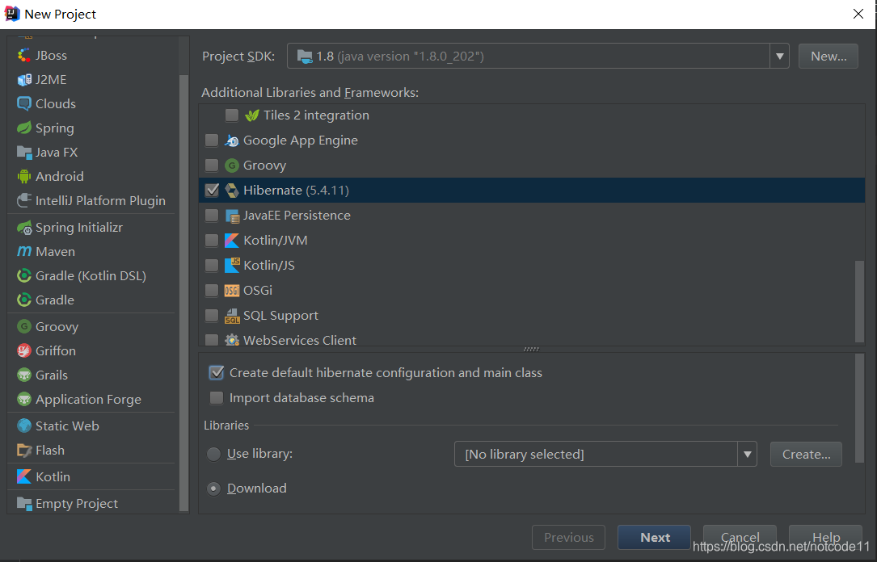Click the JavaEE Persistence icon

coord(231,216)
